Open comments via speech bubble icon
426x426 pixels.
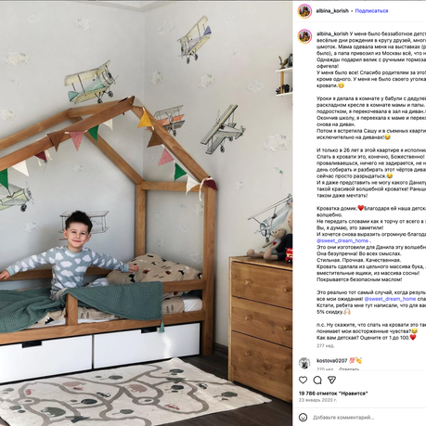pyautogui.click(x=317, y=380)
